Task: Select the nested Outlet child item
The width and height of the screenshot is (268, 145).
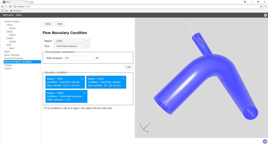Action: (12, 42)
